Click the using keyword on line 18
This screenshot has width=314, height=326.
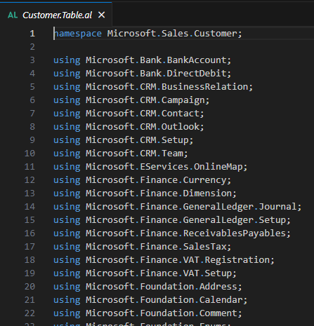[67, 260]
